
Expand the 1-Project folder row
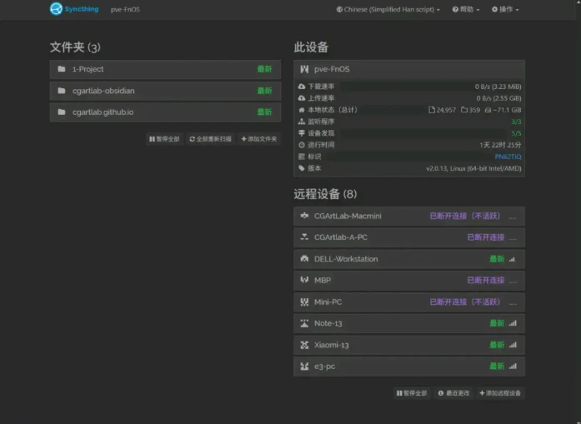(x=165, y=69)
